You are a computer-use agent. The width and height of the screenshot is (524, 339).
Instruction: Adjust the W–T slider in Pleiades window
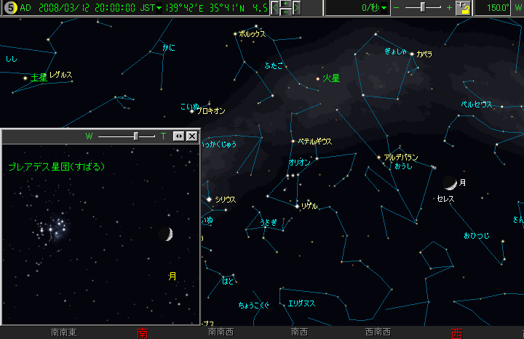136,136
